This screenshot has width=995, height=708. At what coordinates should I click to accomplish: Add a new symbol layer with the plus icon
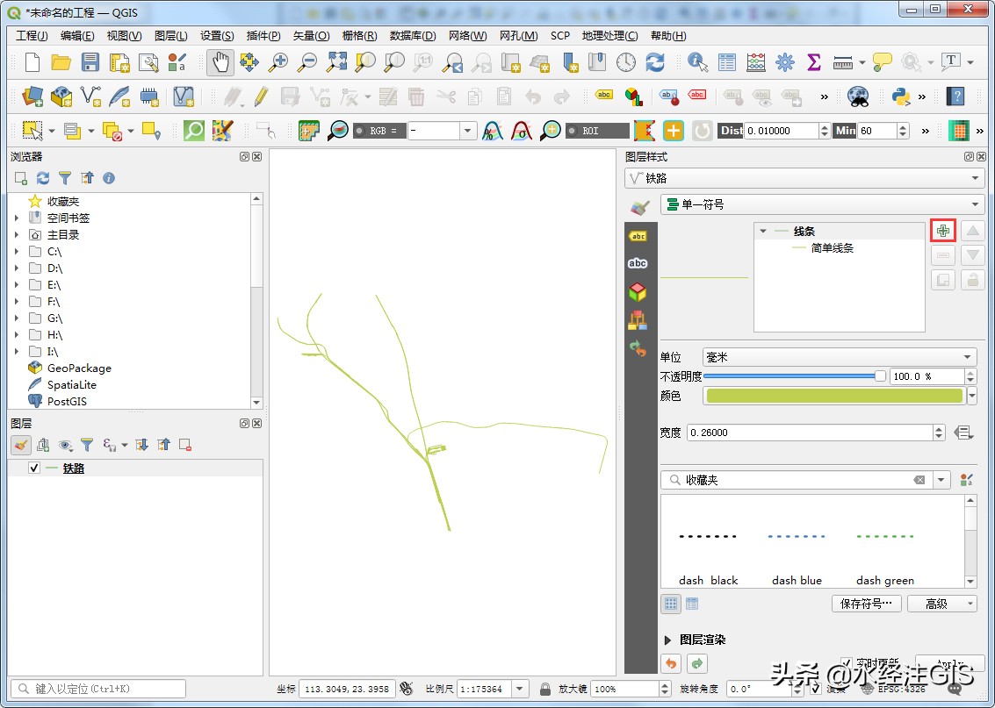click(942, 230)
